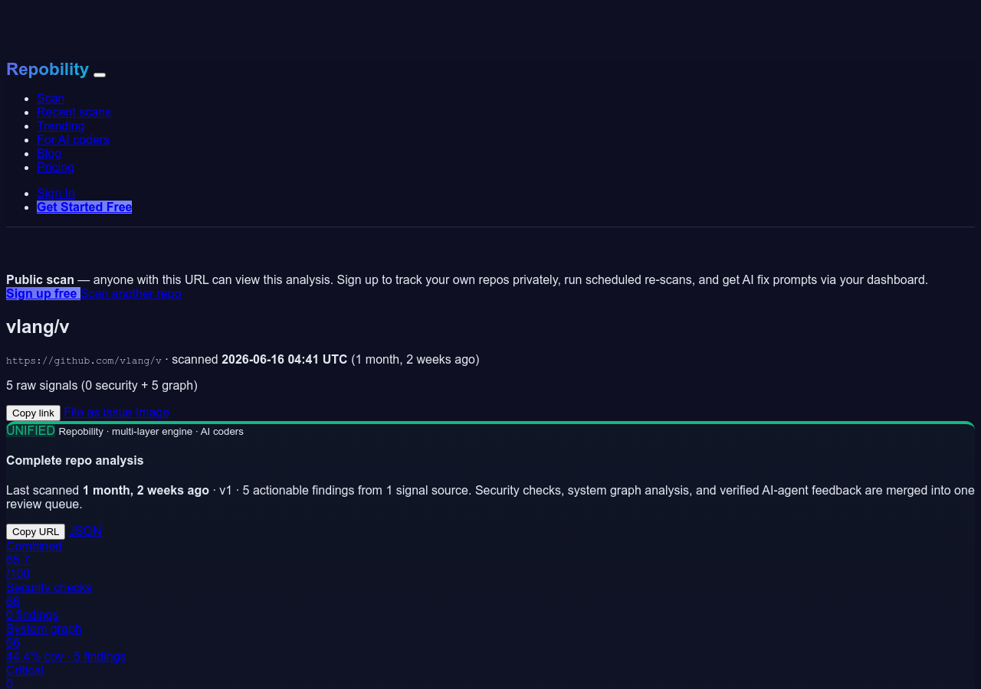Click the Copy URL button
Screen dimensions: 981x689
click(x=35, y=531)
